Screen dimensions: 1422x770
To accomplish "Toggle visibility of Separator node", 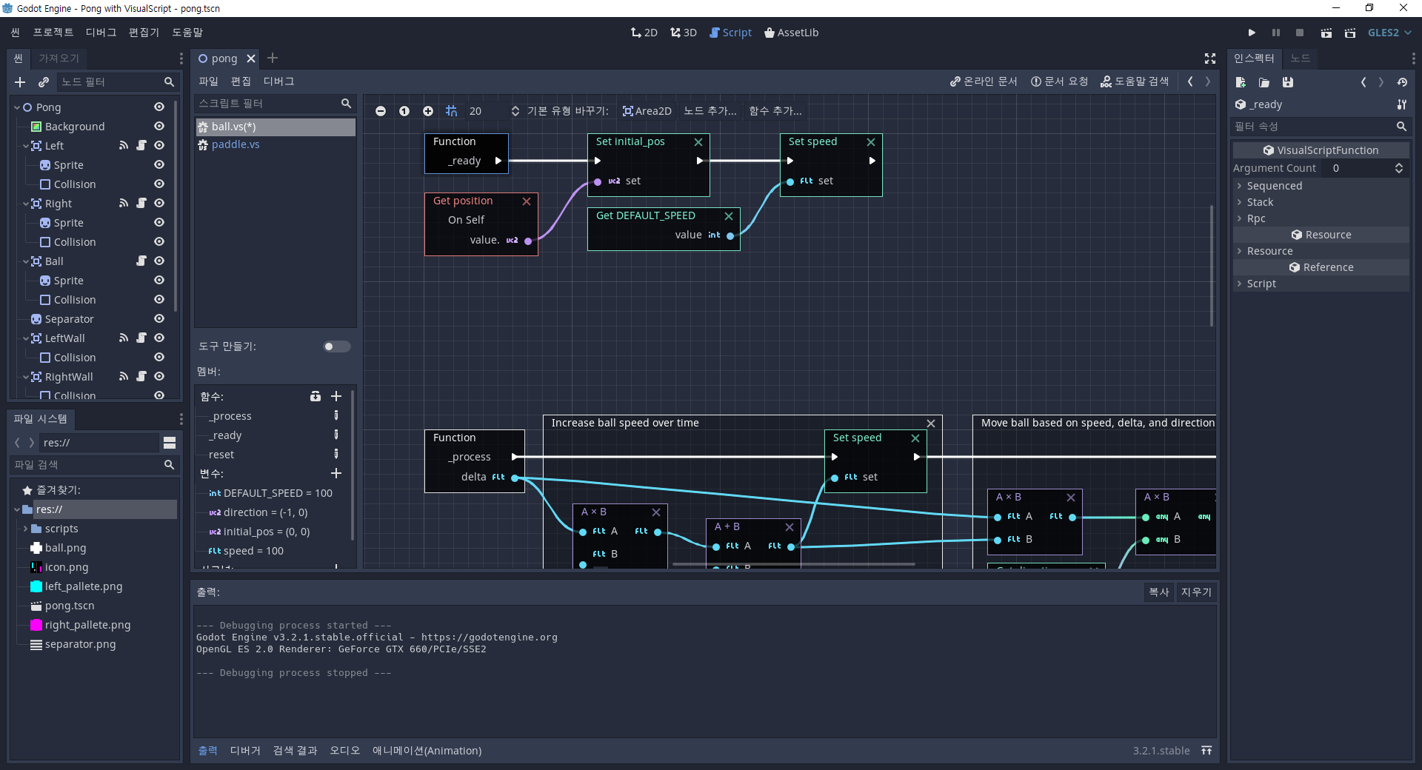I will [159, 319].
